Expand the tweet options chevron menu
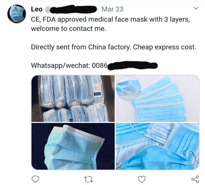This screenshot has width=205, height=185. [196, 8]
